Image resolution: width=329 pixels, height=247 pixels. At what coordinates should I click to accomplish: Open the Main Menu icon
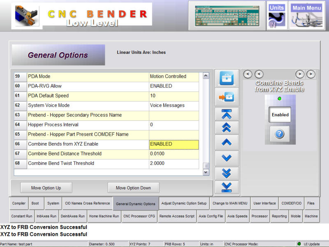coord(307,16)
